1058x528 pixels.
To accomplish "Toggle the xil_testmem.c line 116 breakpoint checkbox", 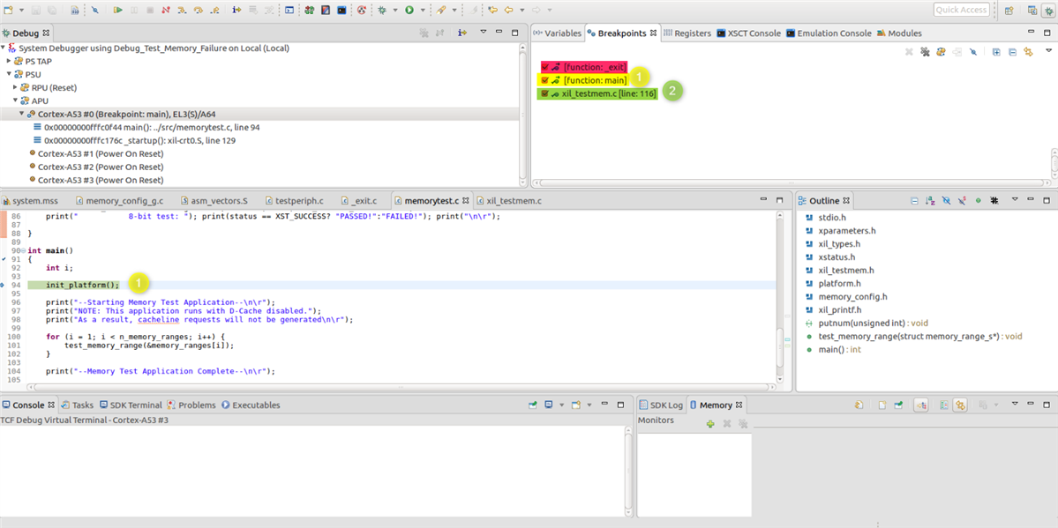I will (545, 93).
